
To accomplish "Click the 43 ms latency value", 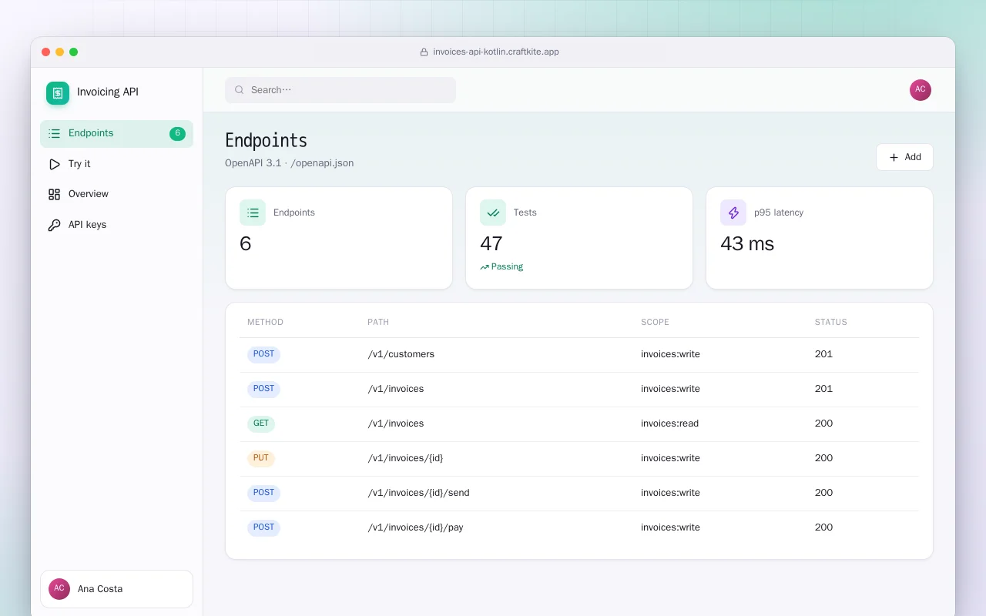I will [x=747, y=244].
